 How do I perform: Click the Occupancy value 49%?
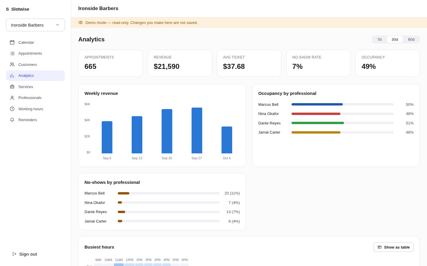pyautogui.click(x=369, y=66)
